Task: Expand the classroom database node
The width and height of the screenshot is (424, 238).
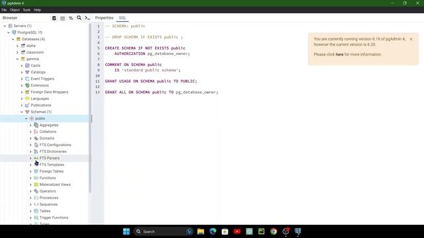Action: [18, 52]
